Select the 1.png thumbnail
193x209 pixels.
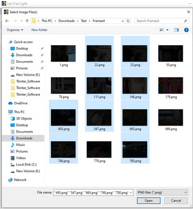63,53
